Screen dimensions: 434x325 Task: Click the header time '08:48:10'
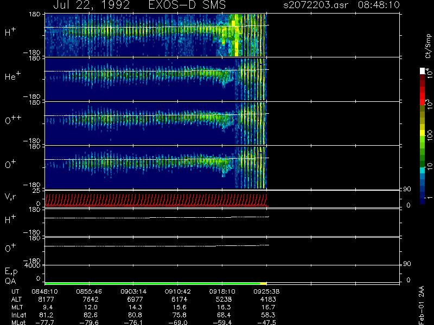click(379, 5)
